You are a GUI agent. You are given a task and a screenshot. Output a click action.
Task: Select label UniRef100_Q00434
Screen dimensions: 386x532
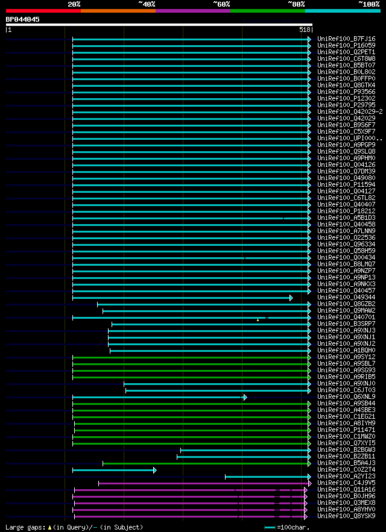[346, 257]
